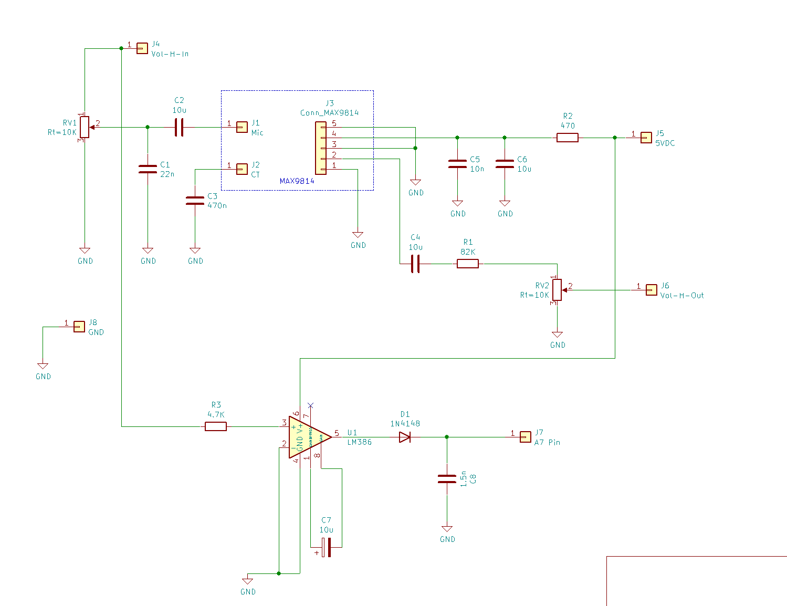Select capacitor C2 near the Mic input
The width and height of the screenshot is (787, 606).
(179, 127)
